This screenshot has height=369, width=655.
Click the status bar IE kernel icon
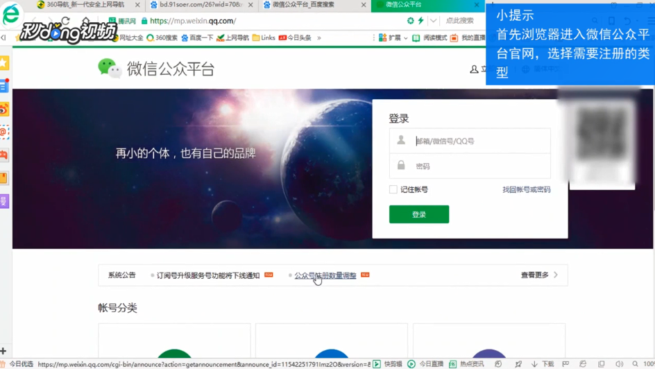click(x=583, y=364)
